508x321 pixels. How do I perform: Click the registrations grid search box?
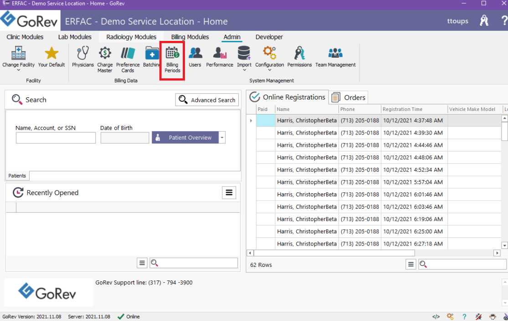pyautogui.click(x=462, y=265)
